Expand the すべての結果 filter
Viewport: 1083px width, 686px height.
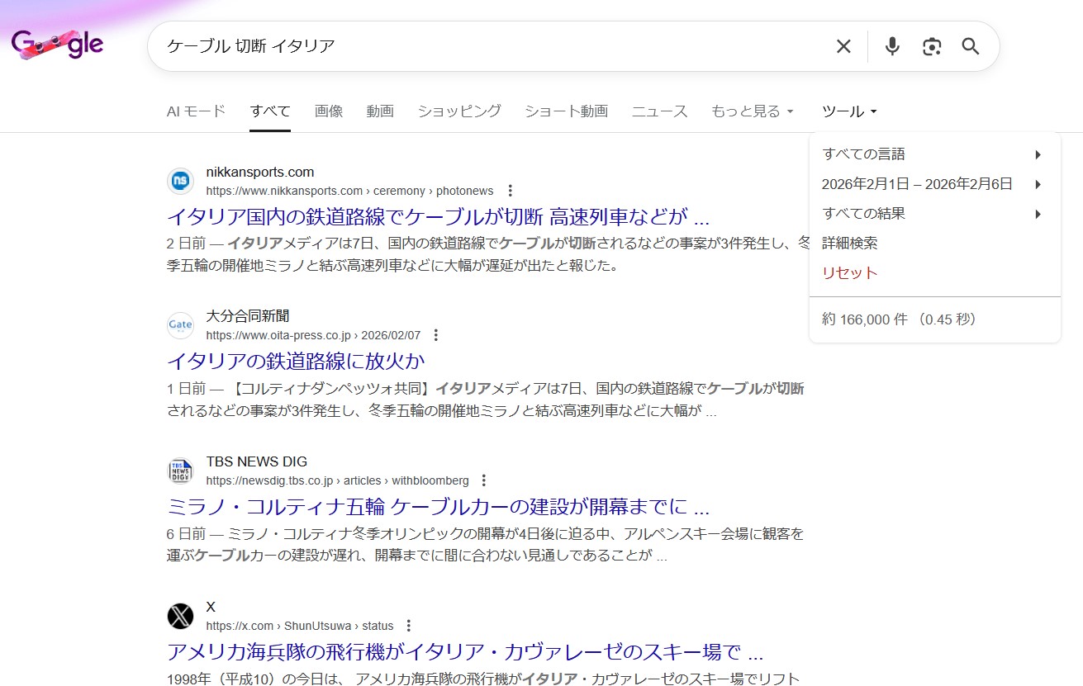pos(932,214)
